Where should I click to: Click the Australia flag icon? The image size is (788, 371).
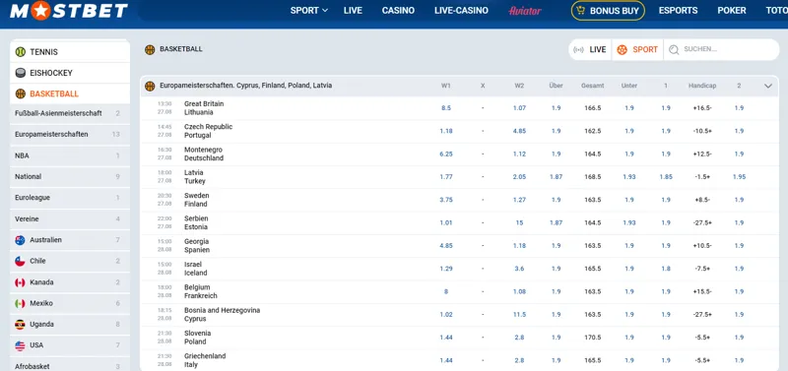(20, 240)
